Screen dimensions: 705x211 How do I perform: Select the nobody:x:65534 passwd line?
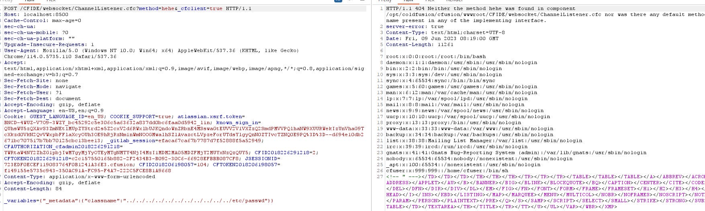pos(479,159)
